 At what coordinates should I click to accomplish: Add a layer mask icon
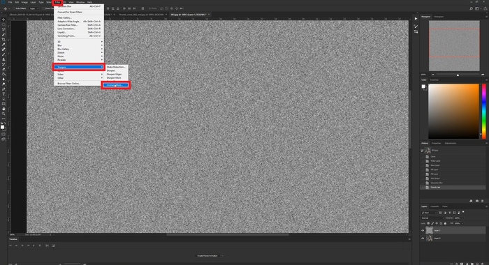462,264
